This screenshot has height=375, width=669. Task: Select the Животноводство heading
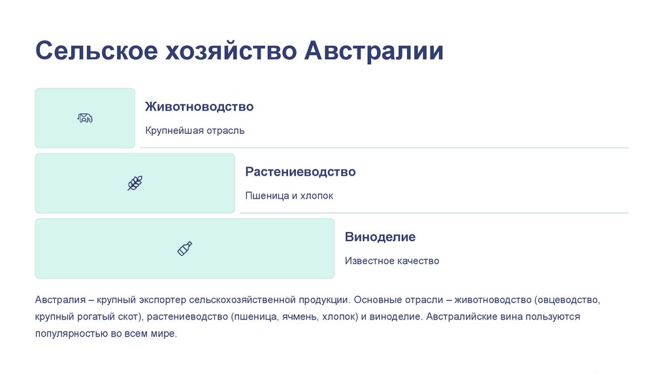click(199, 106)
